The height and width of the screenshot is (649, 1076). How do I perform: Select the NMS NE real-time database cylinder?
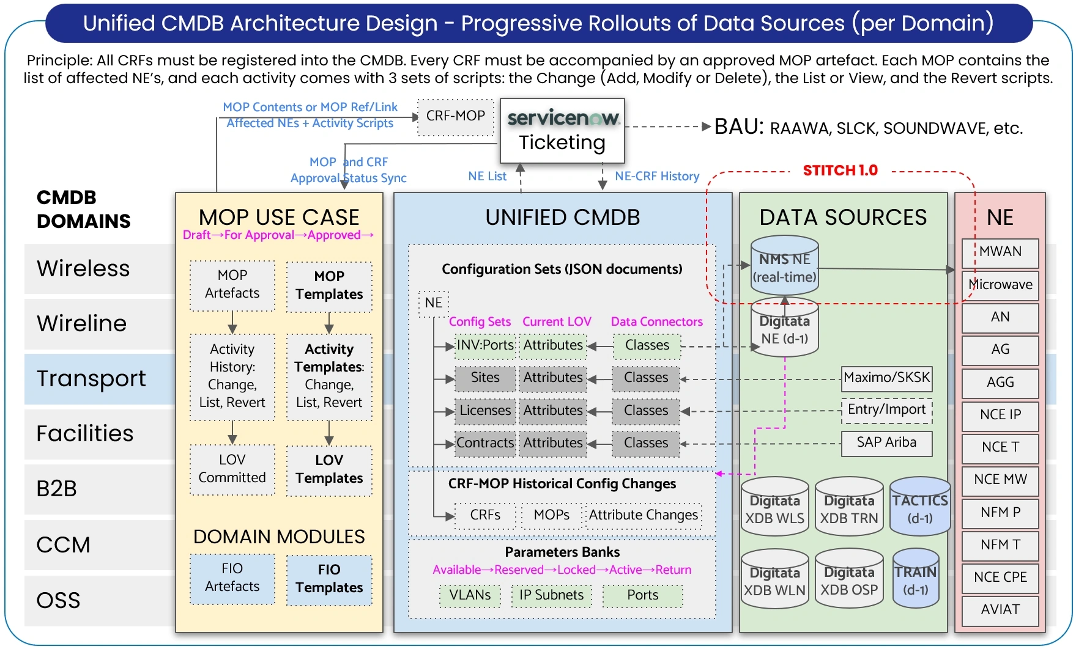[x=784, y=266]
